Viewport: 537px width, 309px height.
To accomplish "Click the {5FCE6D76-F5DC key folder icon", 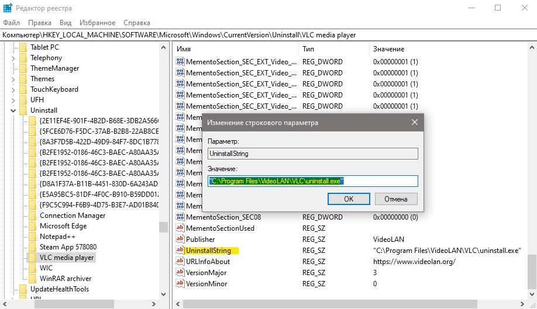I will coord(33,131).
